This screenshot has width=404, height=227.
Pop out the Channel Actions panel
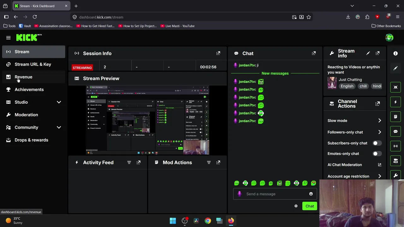pos(377,104)
